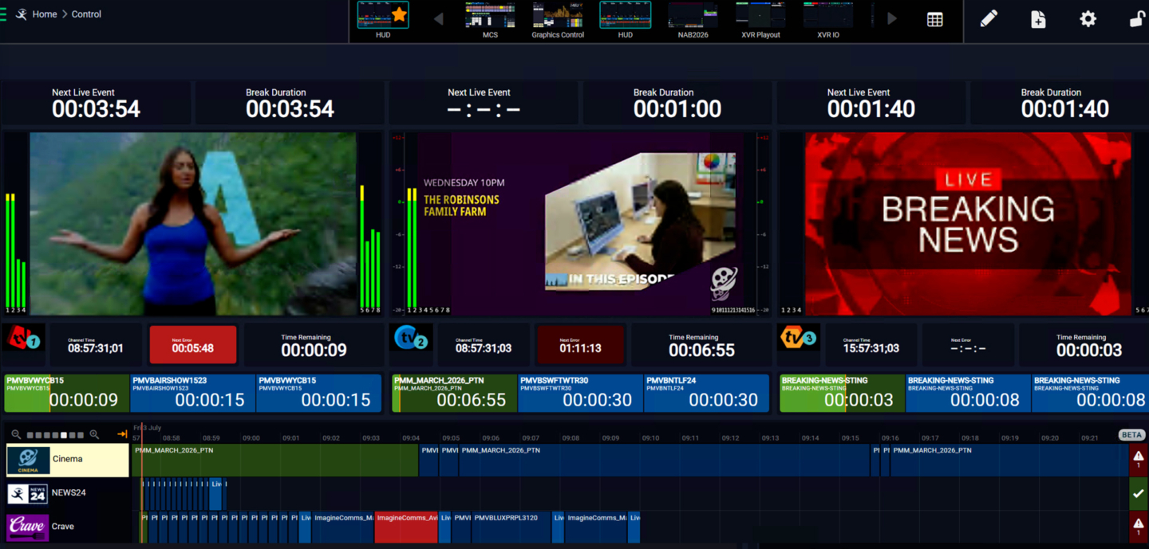Show previous layouts with left arrow

click(438, 19)
